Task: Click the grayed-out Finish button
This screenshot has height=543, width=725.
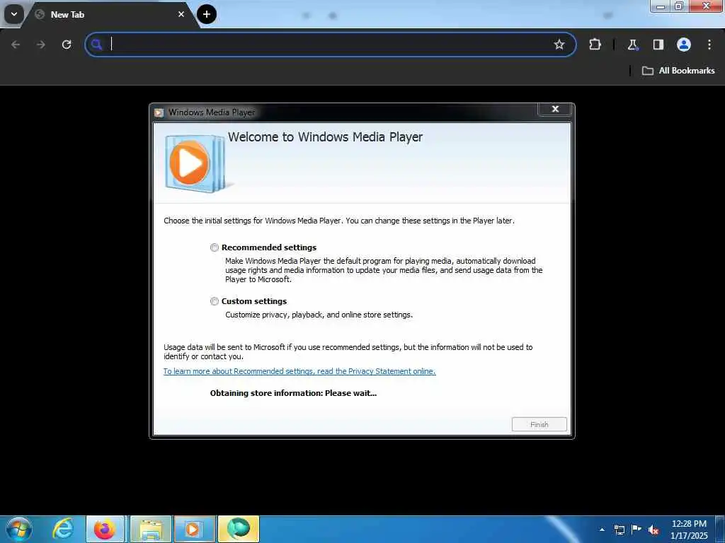Action: 539,424
